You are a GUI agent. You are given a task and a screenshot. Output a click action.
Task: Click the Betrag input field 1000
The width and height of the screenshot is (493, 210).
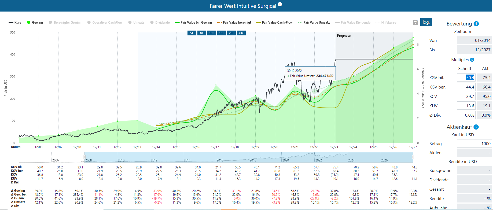[474, 143]
